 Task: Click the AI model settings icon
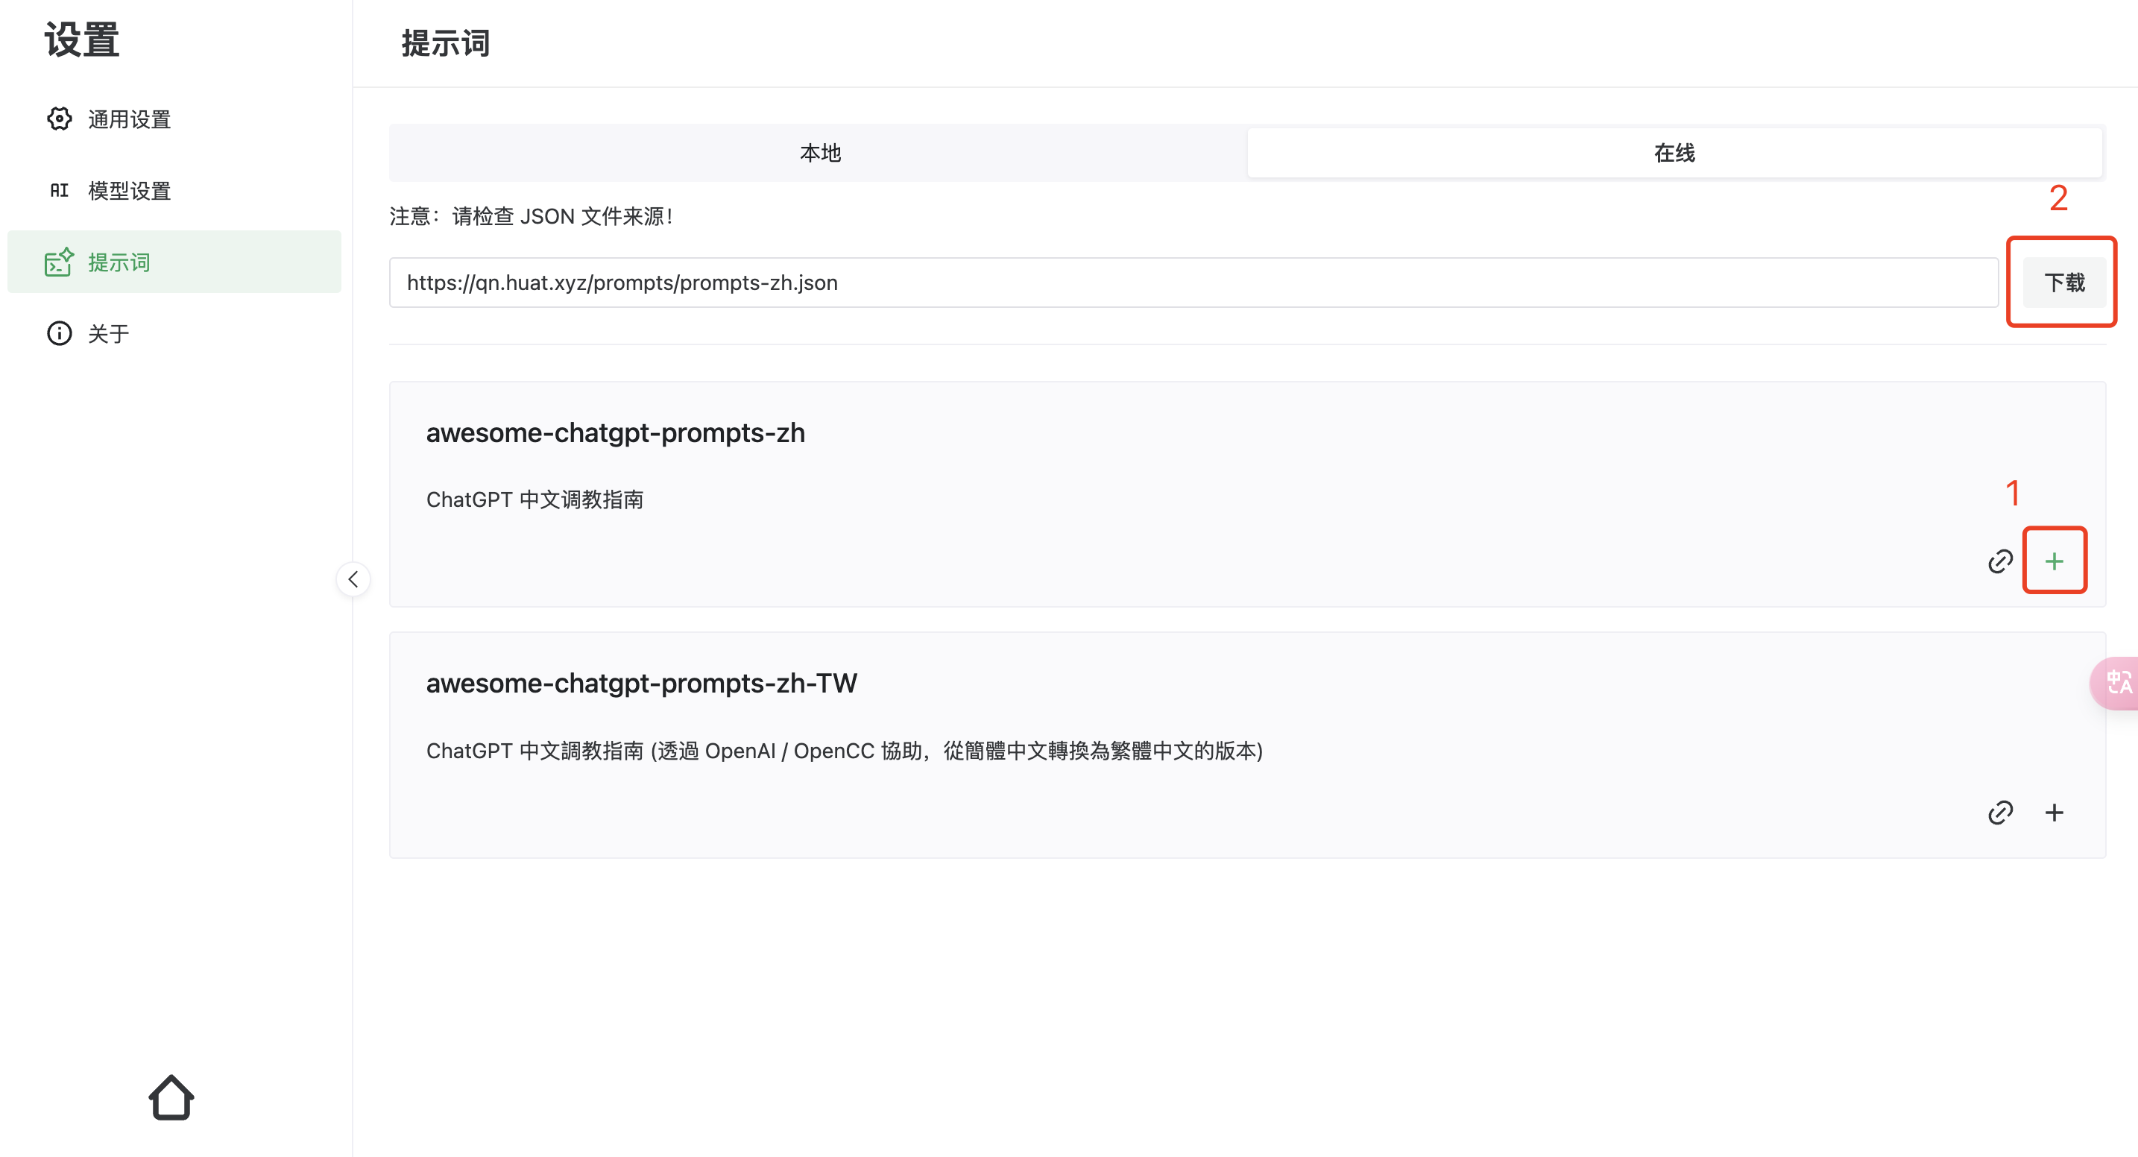pyautogui.click(x=59, y=191)
